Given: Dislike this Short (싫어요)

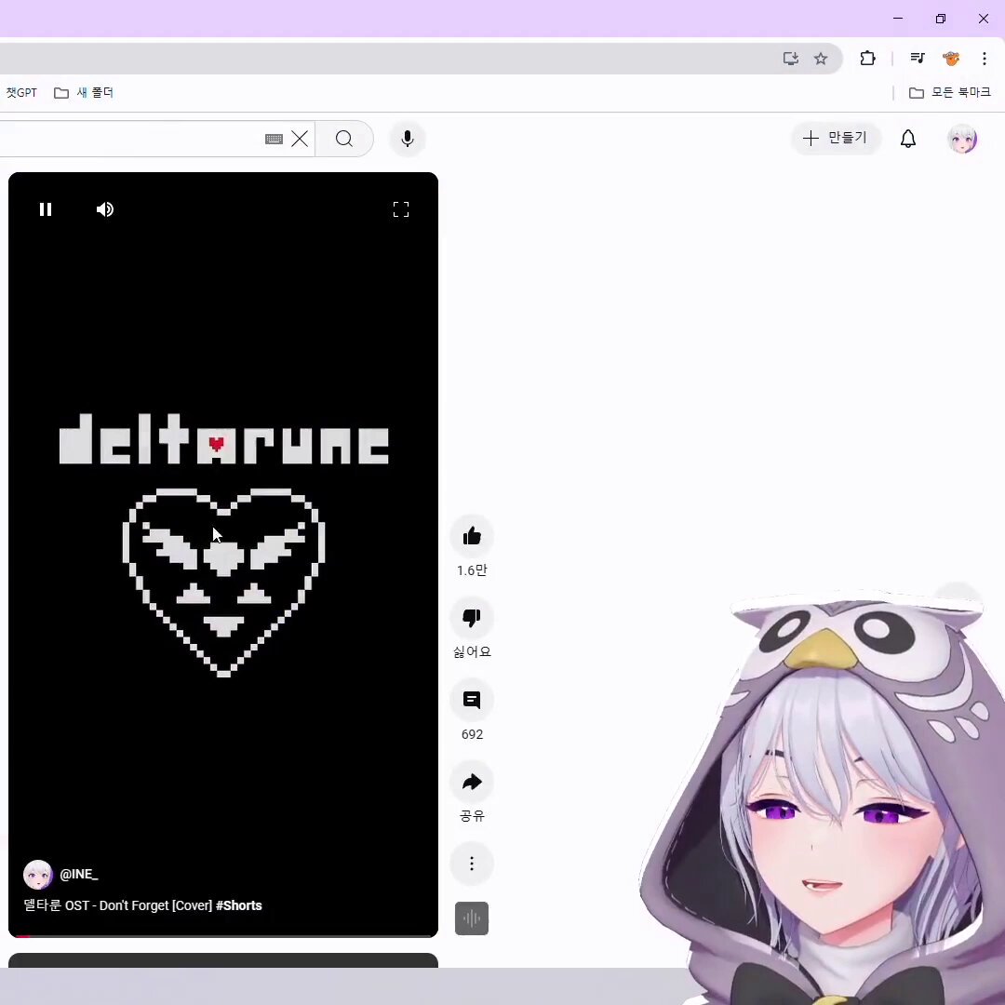Looking at the screenshot, I should (472, 618).
